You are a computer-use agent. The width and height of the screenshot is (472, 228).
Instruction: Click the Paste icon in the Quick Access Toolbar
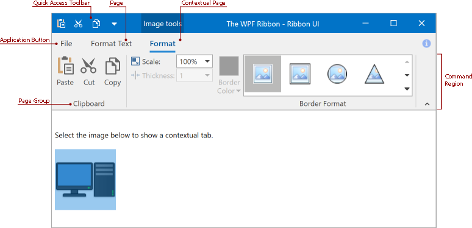click(x=61, y=23)
